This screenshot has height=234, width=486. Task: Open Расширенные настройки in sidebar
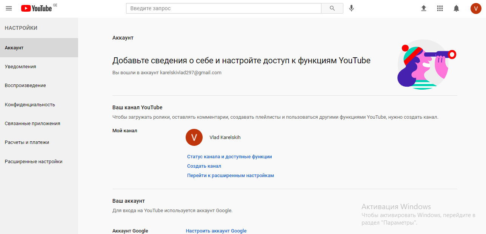(34, 162)
